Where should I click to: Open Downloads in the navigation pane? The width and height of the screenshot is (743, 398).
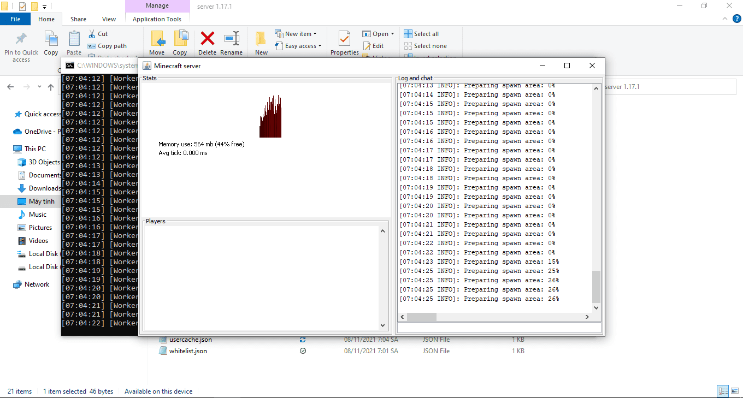[x=39, y=188]
